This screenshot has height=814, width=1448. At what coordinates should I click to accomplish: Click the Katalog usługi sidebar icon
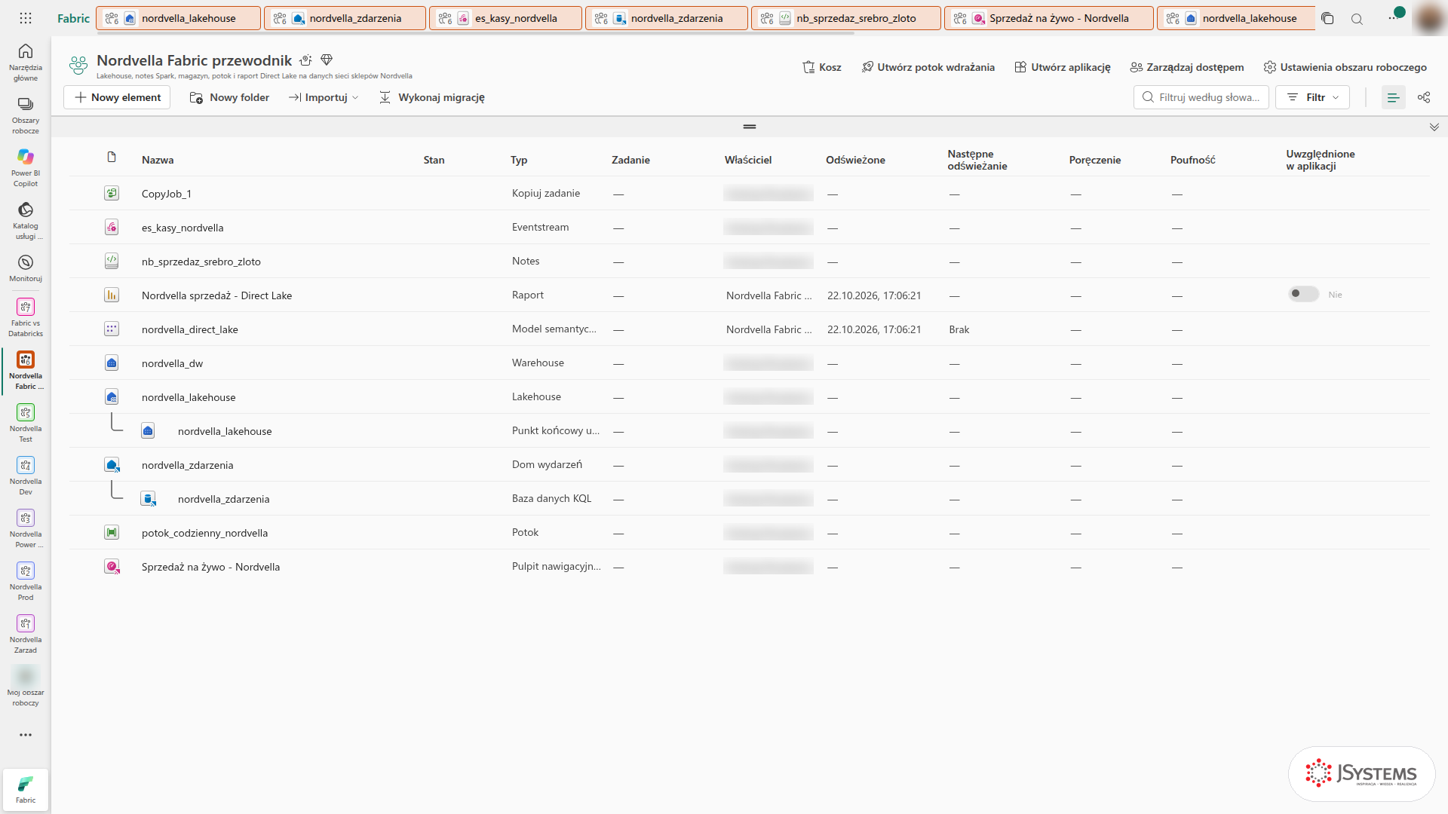coord(25,219)
